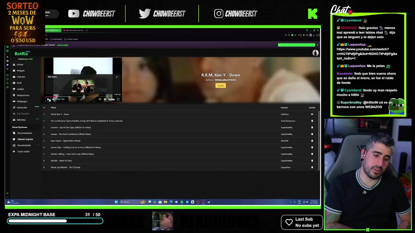The width and height of the screenshot is (415, 233).
Task: Click song title 'Survivor - Eye Of The Tiger (Official HD Video)'
Action: tap(71, 128)
